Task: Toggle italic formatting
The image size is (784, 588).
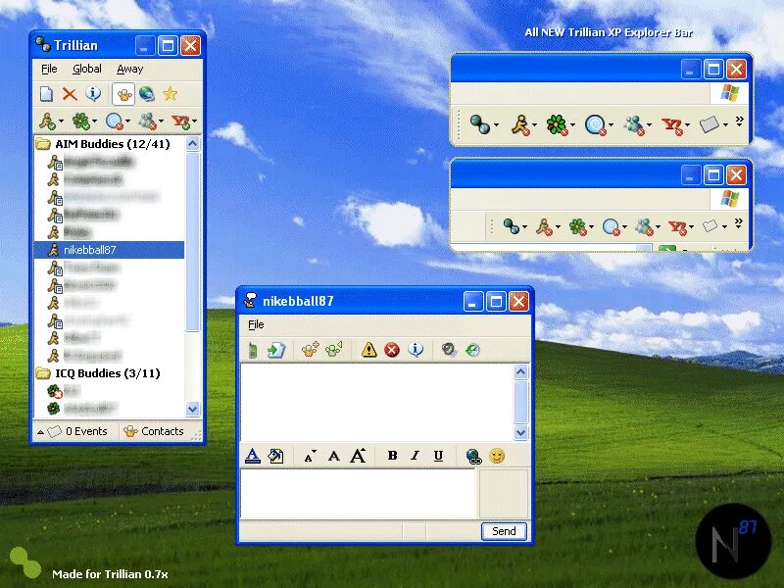Action: click(x=415, y=455)
